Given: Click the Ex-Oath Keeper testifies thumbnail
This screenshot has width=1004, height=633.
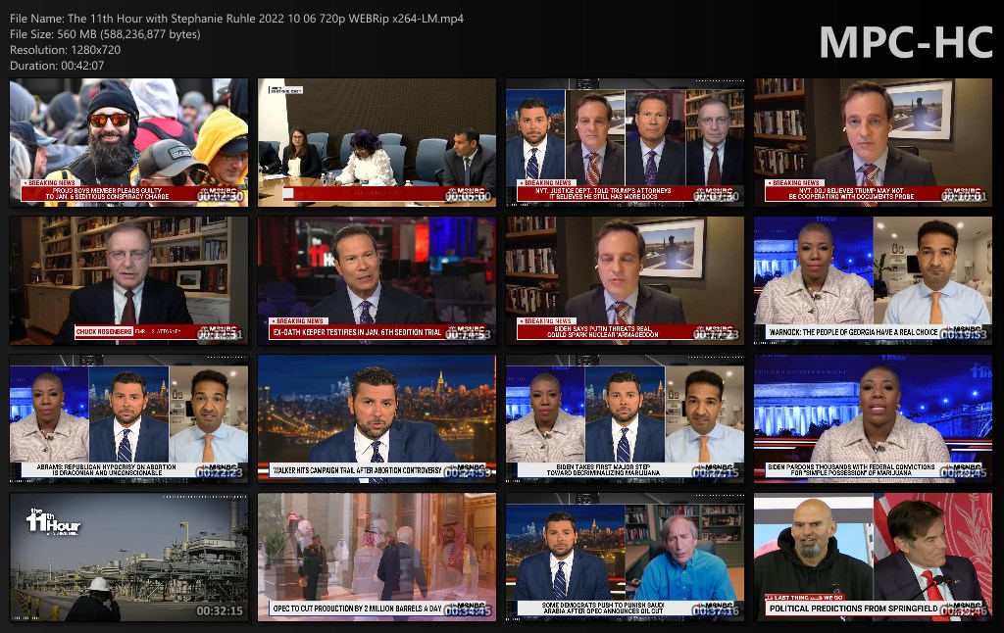Looking at the screenshot, I should pyautogui.click(x=376, y=281).
